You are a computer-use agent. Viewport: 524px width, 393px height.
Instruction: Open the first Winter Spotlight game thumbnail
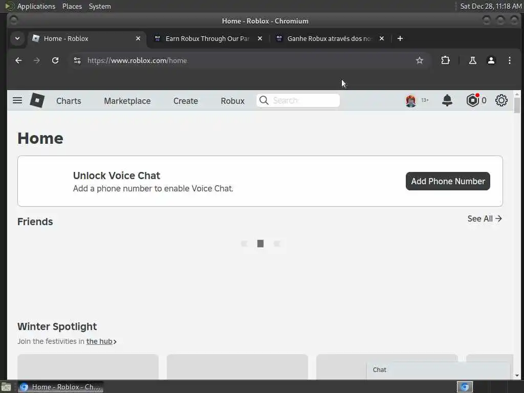point(88,366)
